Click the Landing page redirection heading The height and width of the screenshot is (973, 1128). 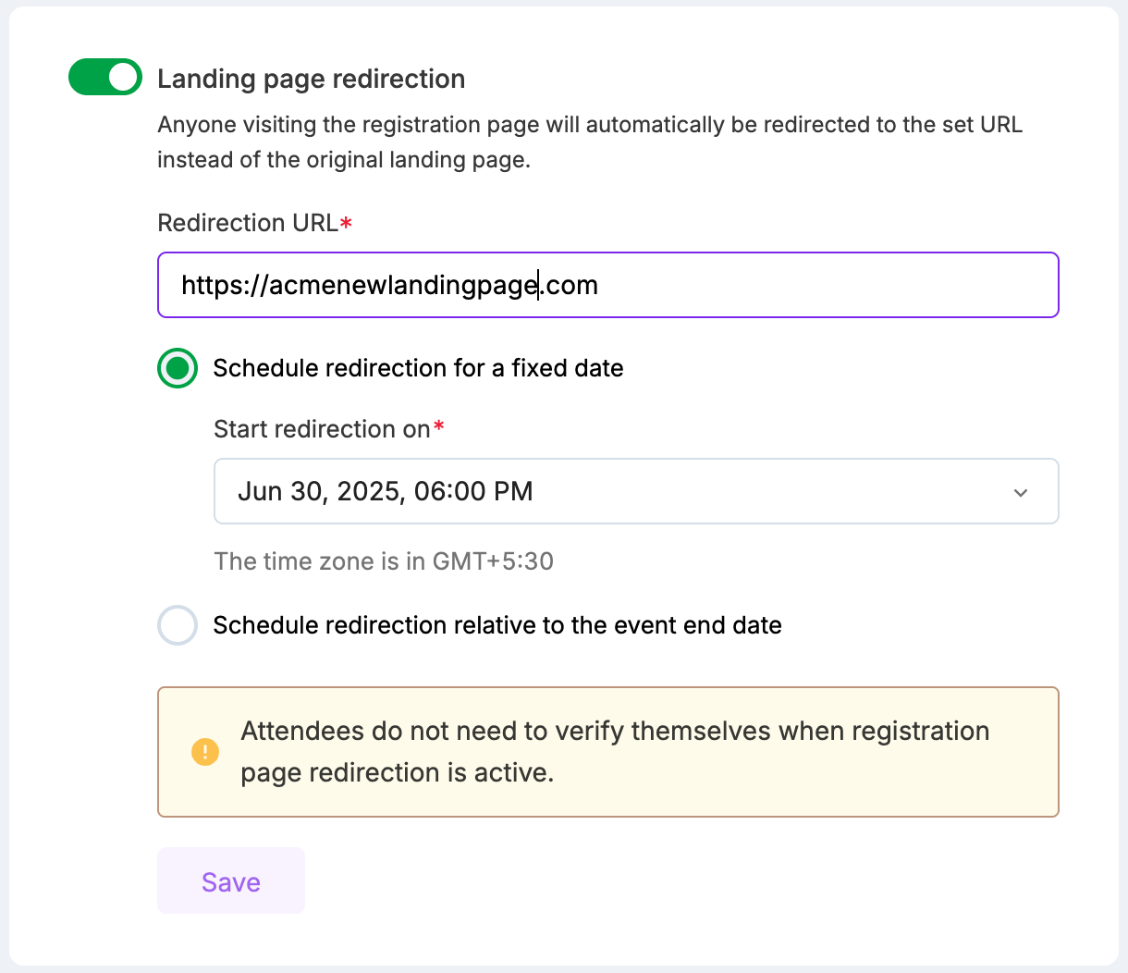(x=311, y=80)
